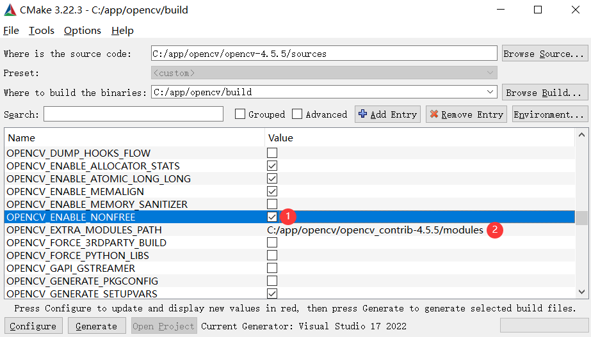Image resolution: width=591 pixels, height=337 pixels.
Task: Select the OPENCV_DUMP_HOOKS_FLOW name entry
Action: click(78, 153)
